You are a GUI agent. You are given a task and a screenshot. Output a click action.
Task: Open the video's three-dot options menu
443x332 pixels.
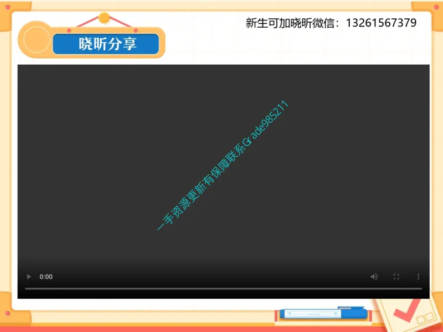[x=419, y=277]
